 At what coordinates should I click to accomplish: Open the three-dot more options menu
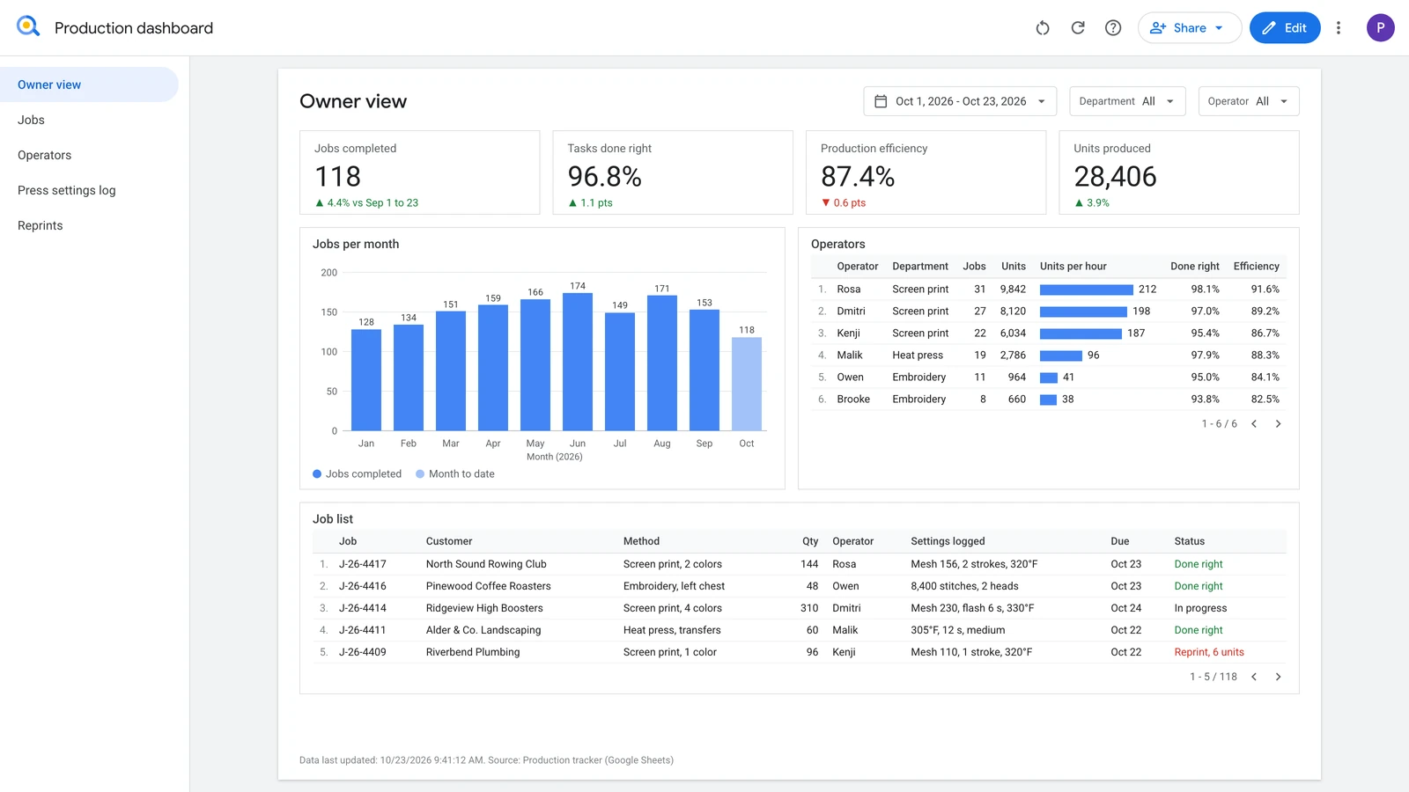(1339, 28)
